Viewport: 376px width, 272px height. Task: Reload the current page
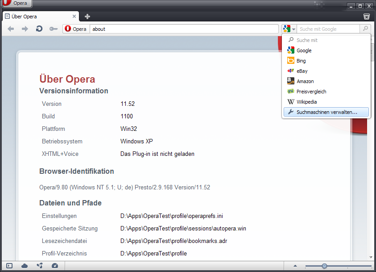tap(39, 29)
